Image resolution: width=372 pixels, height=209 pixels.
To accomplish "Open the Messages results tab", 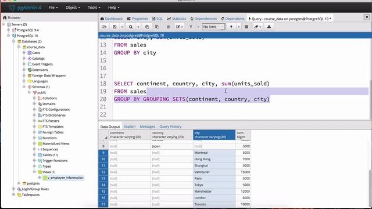I will pyautogui.click(x=147, y=127).
